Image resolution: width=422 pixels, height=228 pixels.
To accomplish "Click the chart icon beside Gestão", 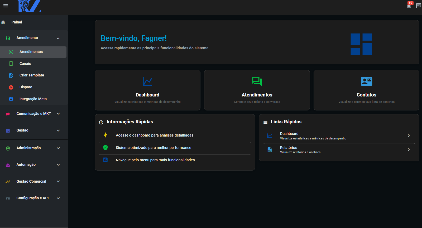I will tap(8, 130).
